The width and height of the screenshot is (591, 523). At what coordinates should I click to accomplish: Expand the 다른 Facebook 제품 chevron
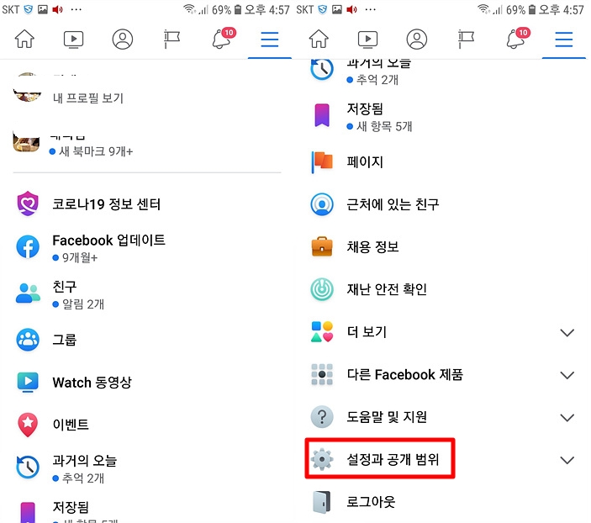coord(567,375)
